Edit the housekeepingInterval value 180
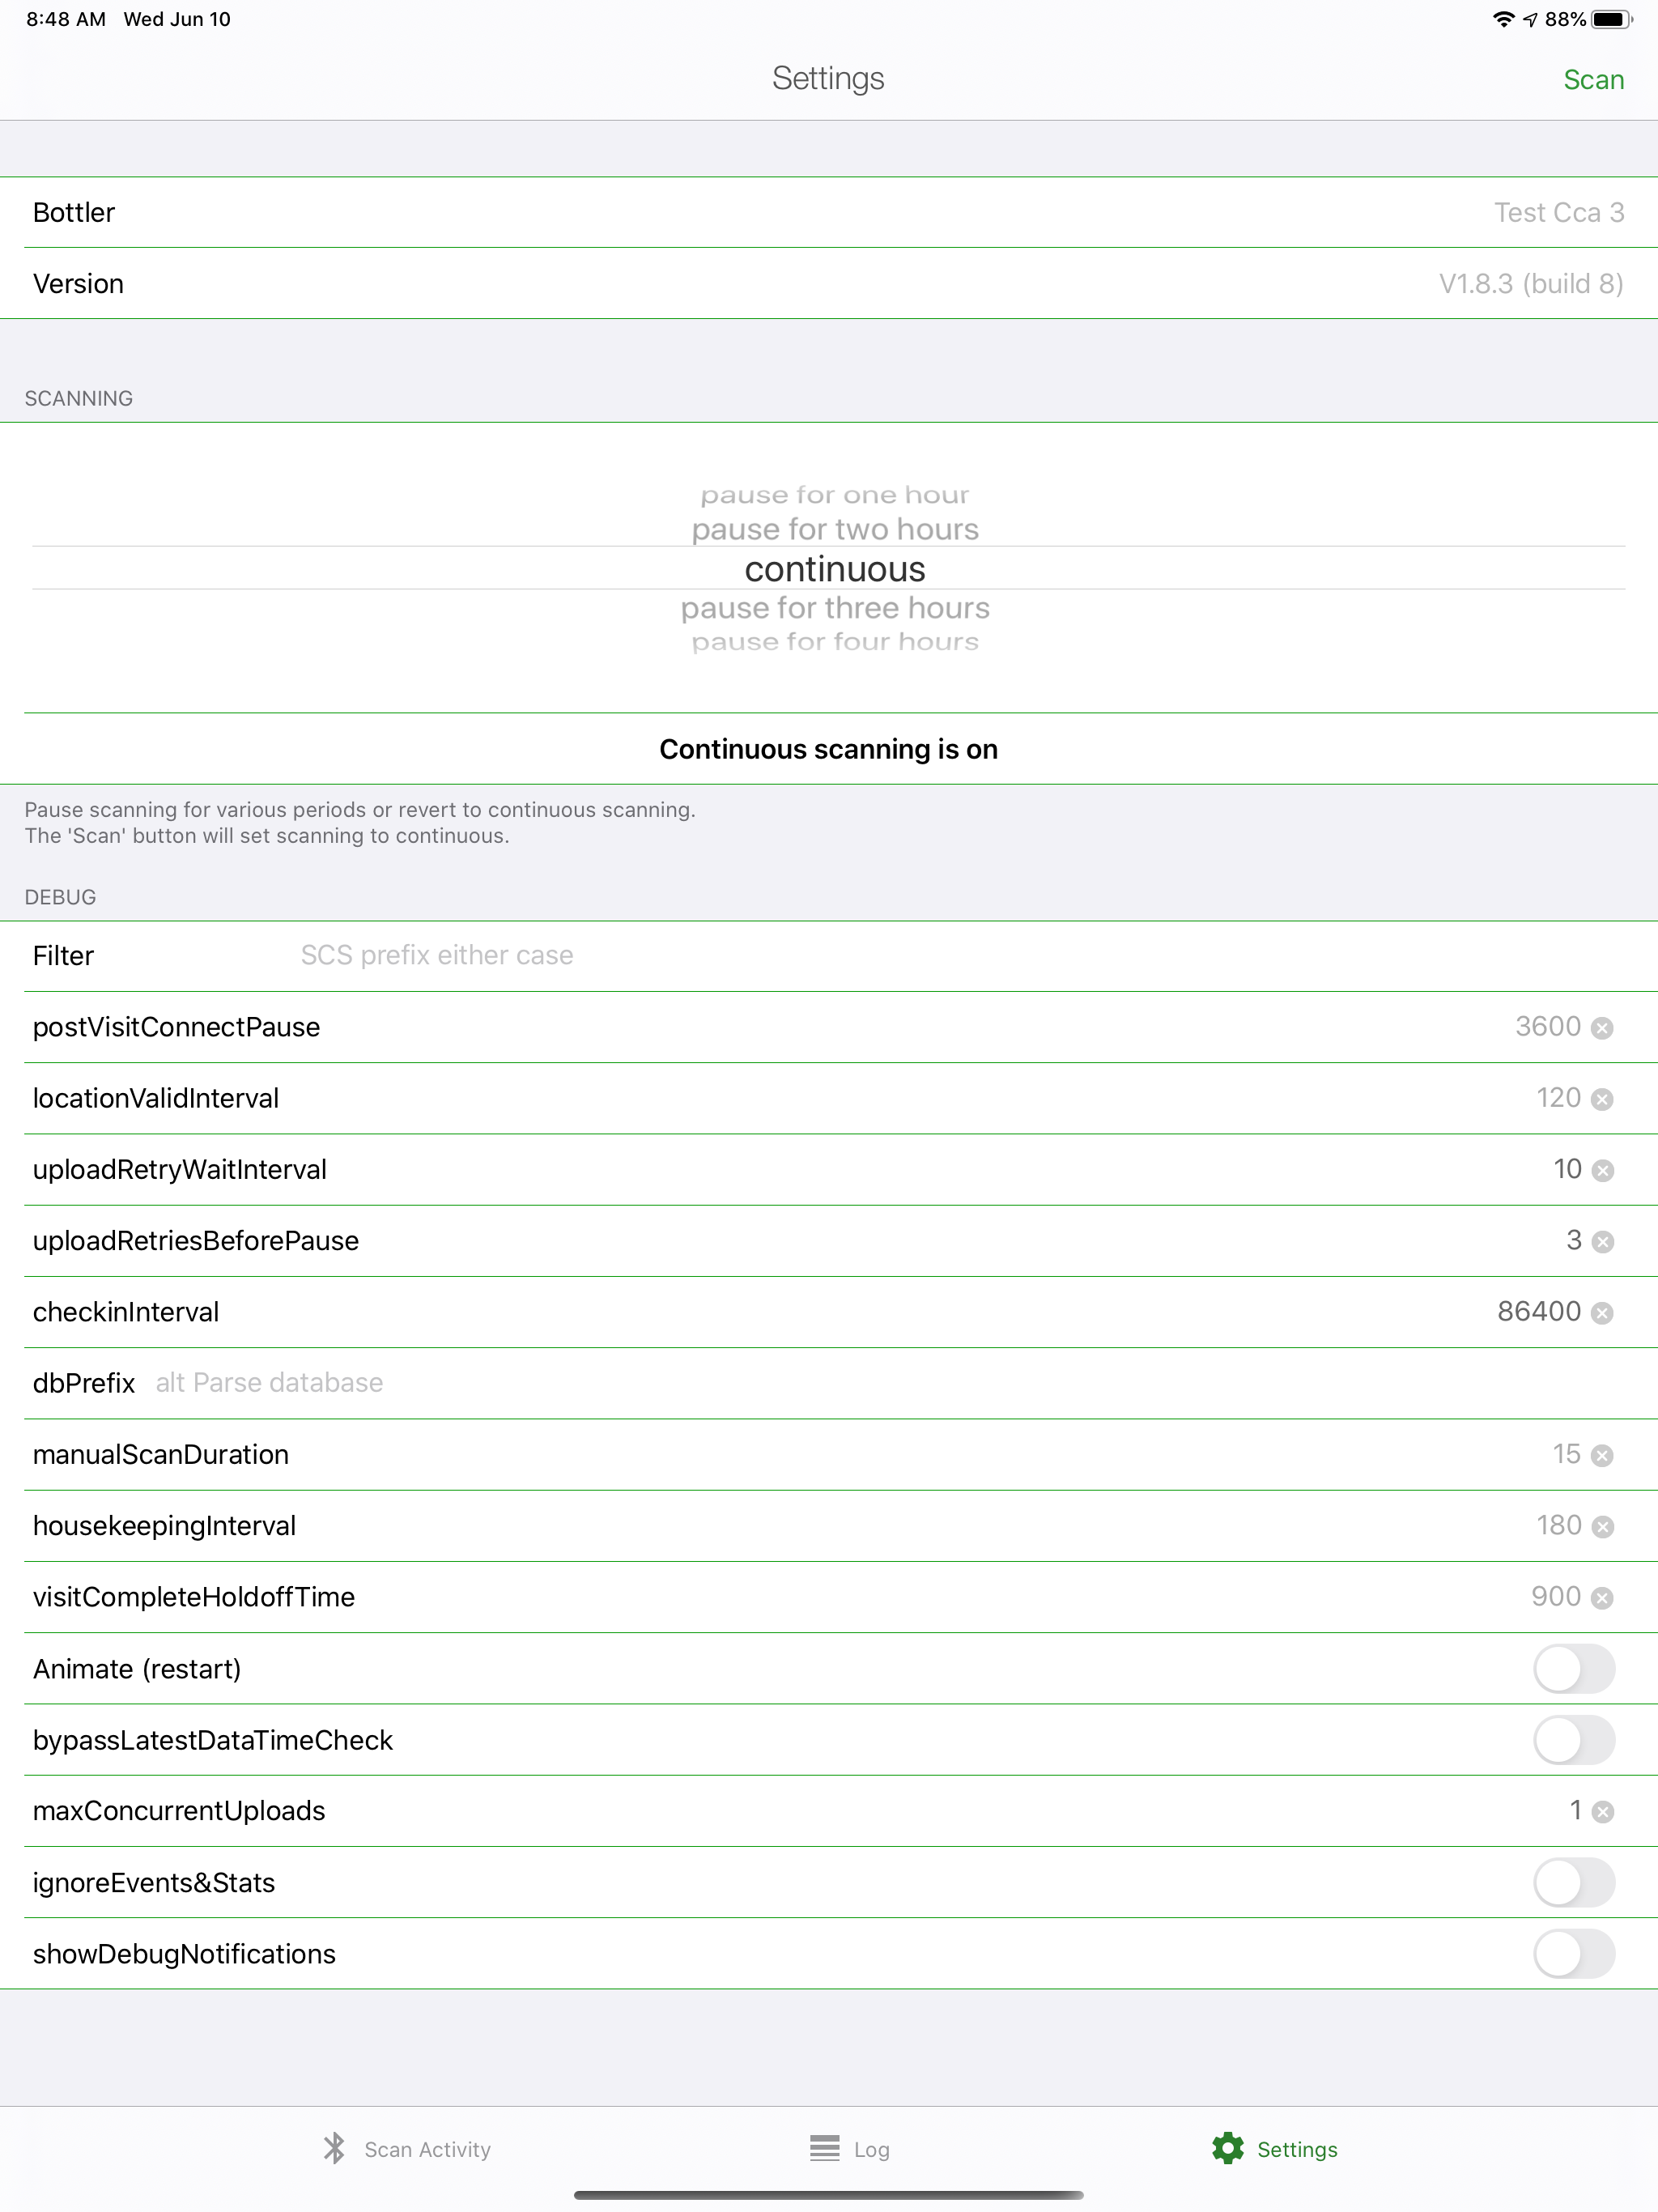The image size is (1658, 2212). click(1558, 1525)
